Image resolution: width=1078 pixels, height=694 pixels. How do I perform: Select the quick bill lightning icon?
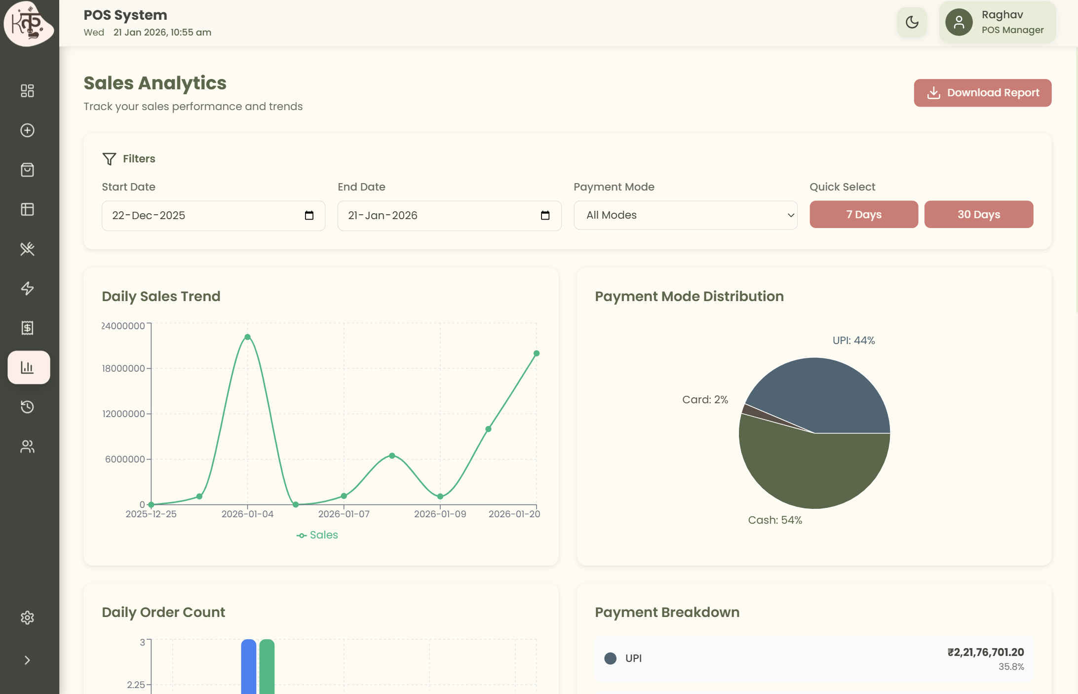click(x=28, y=288)
